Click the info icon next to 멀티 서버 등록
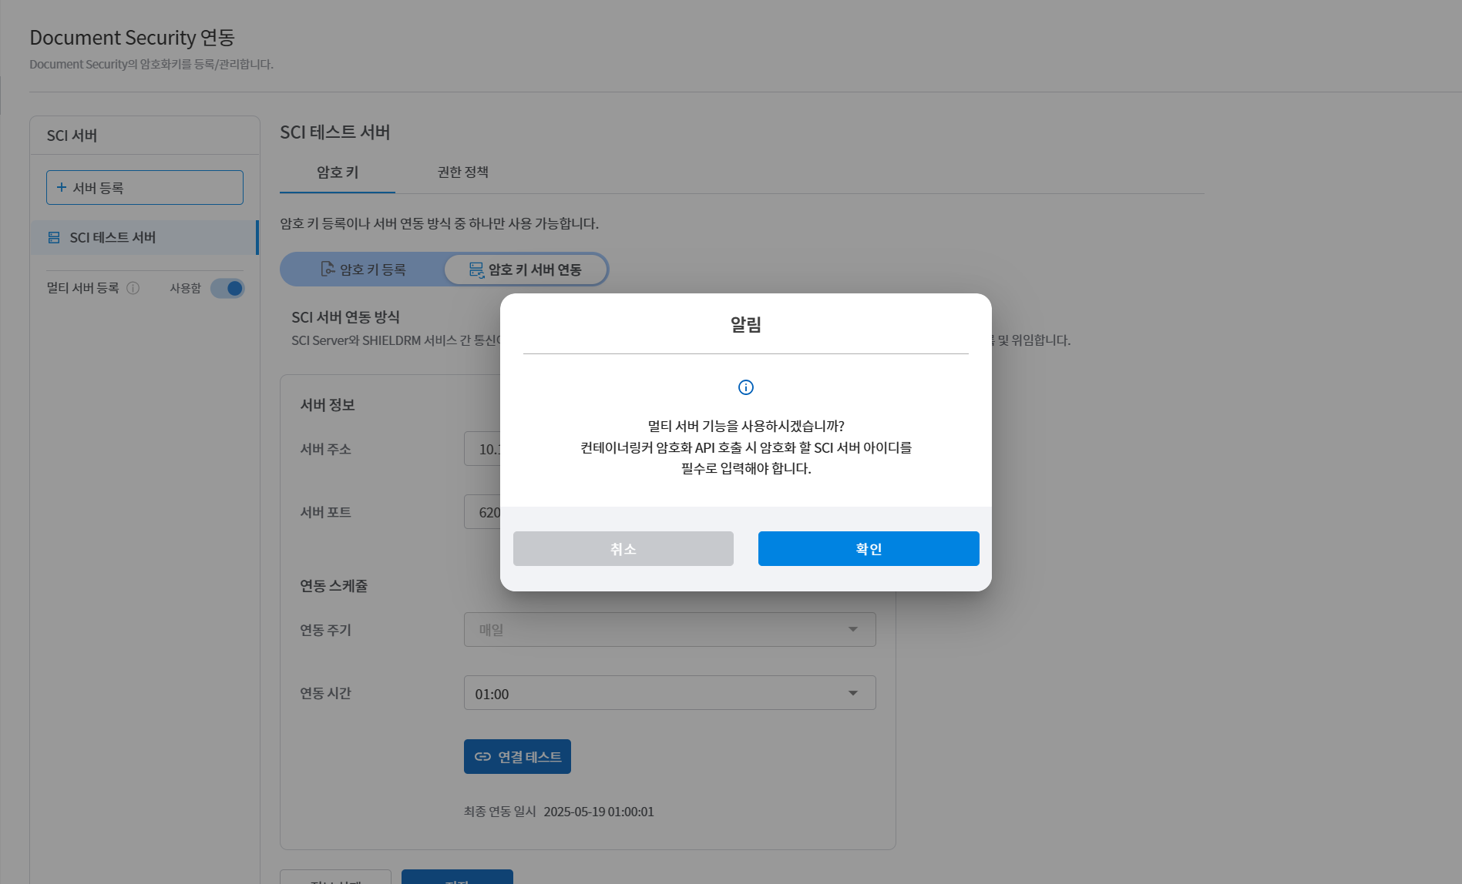 (133, 288)
